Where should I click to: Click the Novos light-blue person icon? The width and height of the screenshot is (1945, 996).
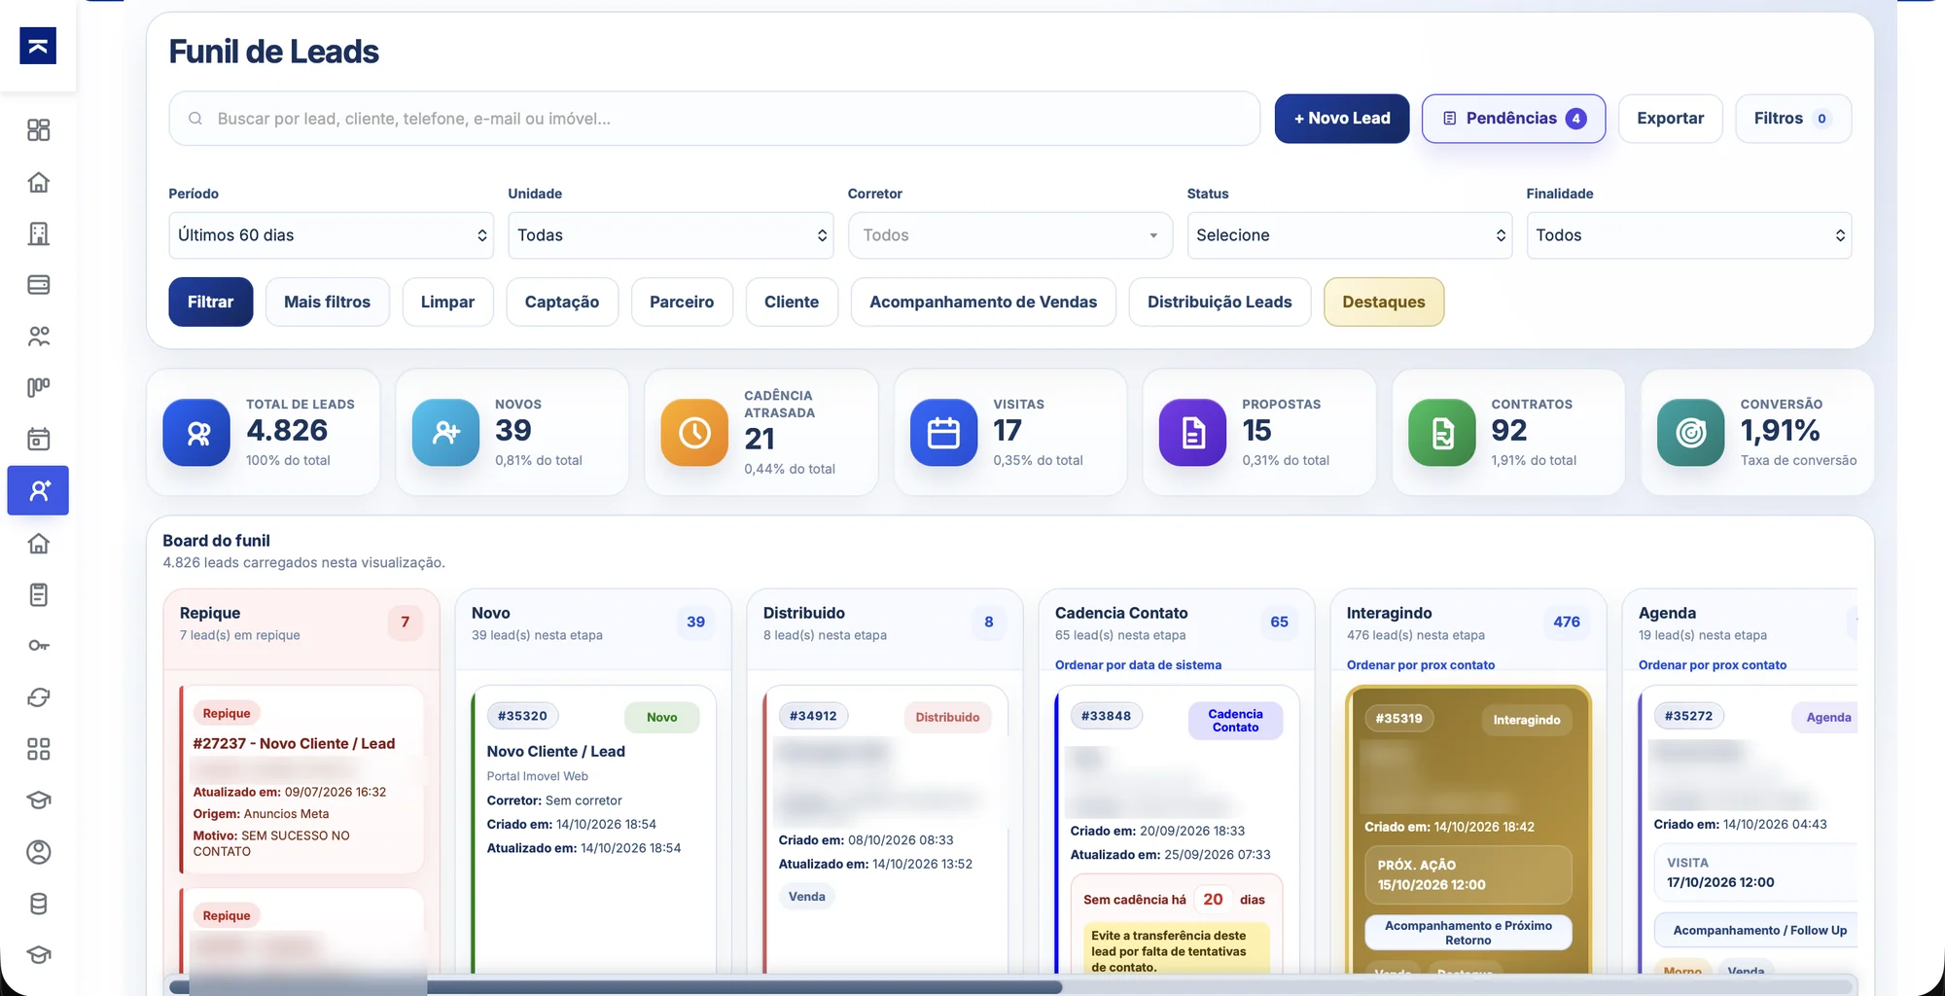(445, 433)
